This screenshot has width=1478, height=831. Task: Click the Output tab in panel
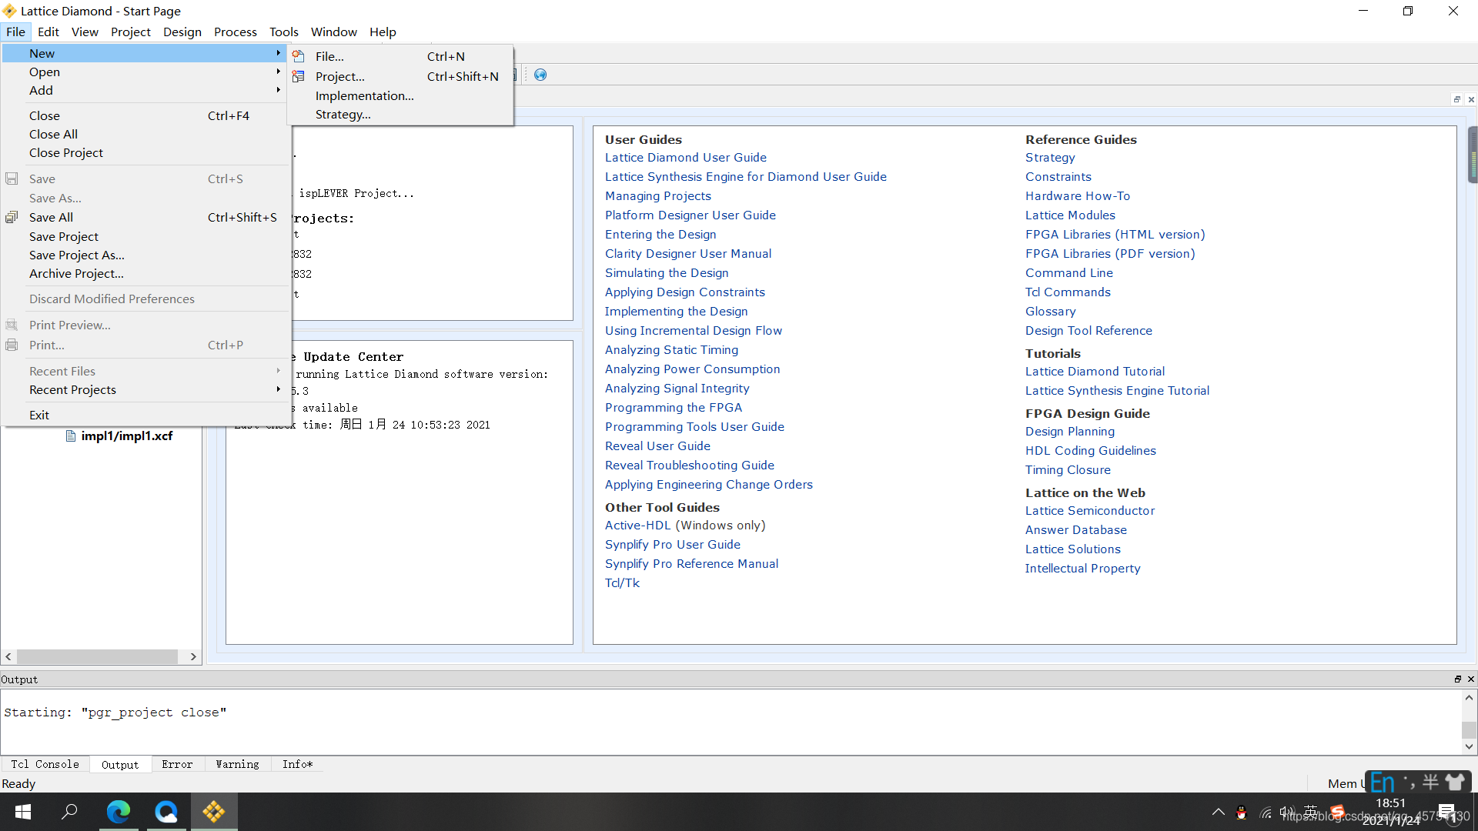pos(119,764)
